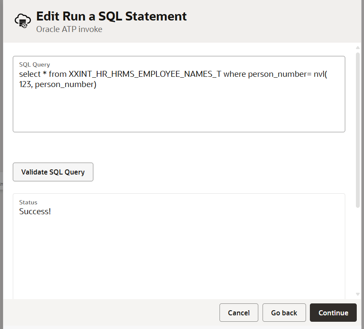
Task: Click the Edit Run a SQL Statement title
Action: (111, 16)
